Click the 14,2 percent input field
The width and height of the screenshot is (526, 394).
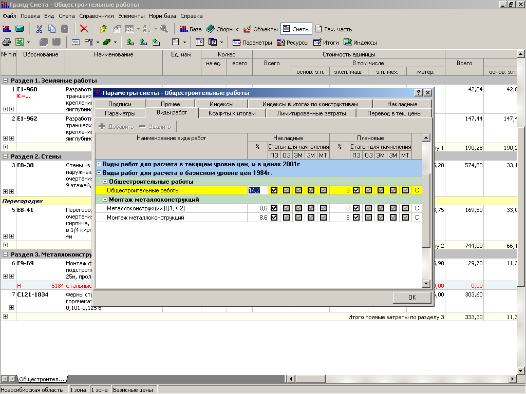tap(258, 190)
